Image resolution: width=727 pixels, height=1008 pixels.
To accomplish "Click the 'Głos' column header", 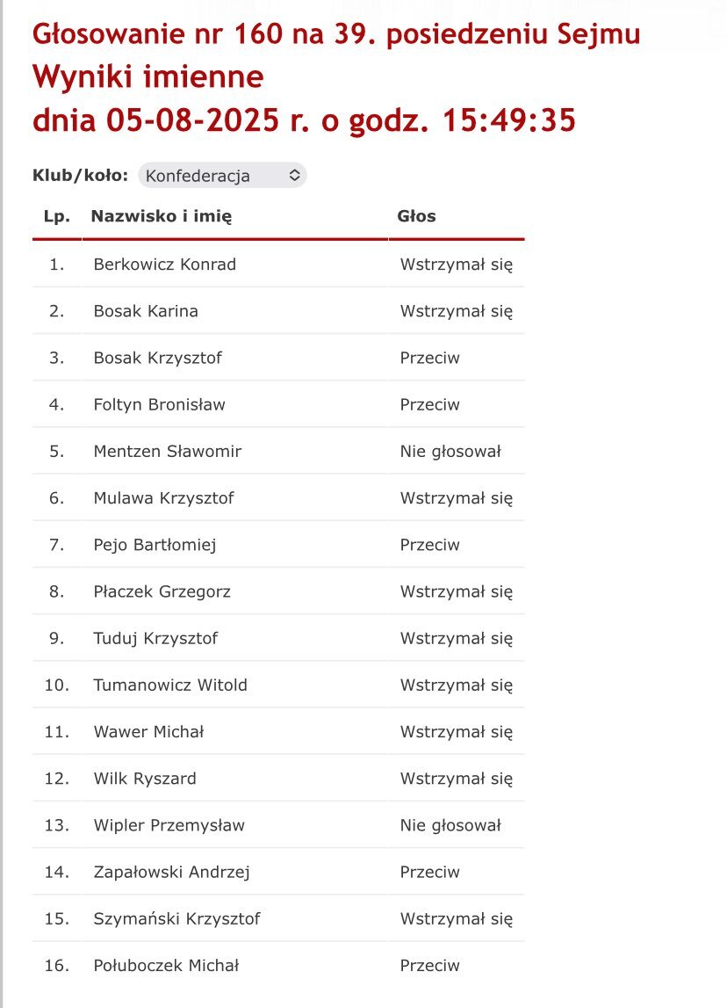I will tap(416, 216).
